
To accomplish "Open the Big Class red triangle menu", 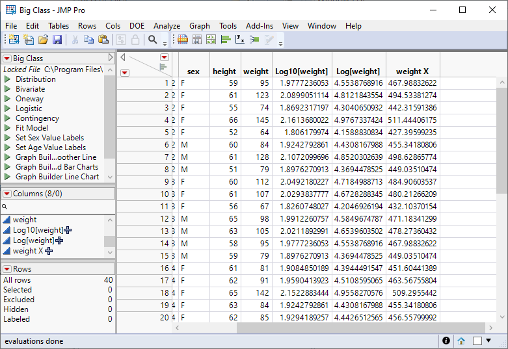I will 7,58.
